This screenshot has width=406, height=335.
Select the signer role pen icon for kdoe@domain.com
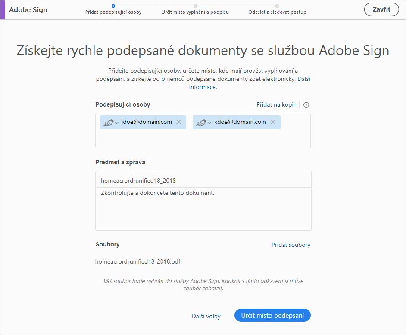click(203, 122)
